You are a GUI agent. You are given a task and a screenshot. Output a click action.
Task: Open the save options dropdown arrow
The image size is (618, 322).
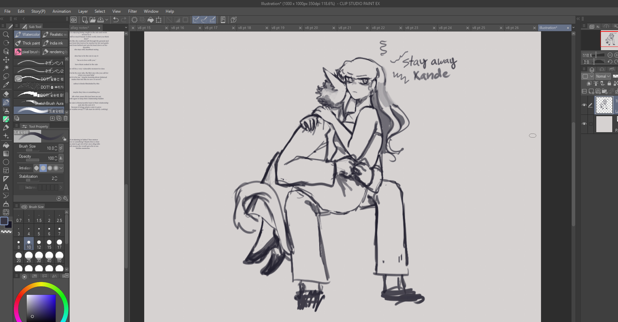click(107, 20)
